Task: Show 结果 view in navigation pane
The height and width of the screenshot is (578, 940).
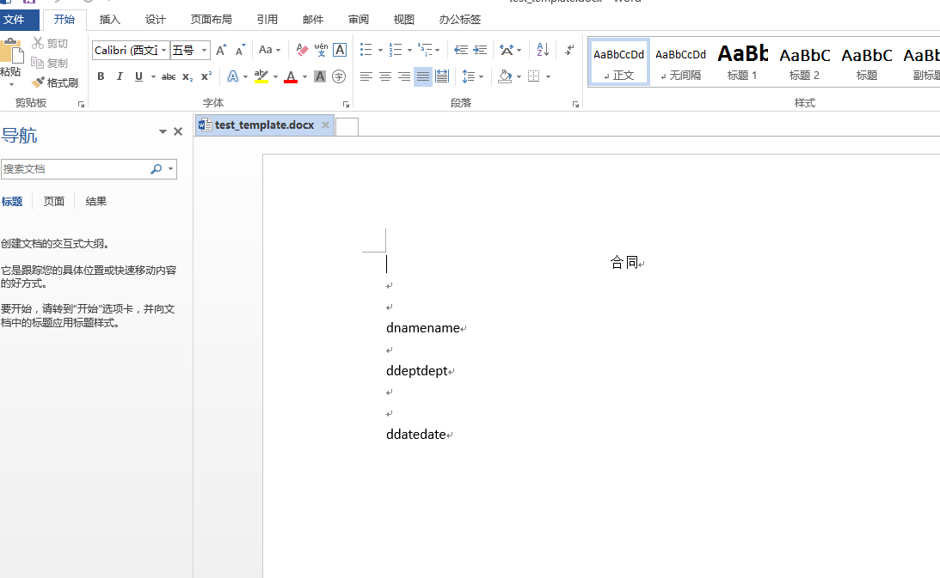Action: point(96,201)
